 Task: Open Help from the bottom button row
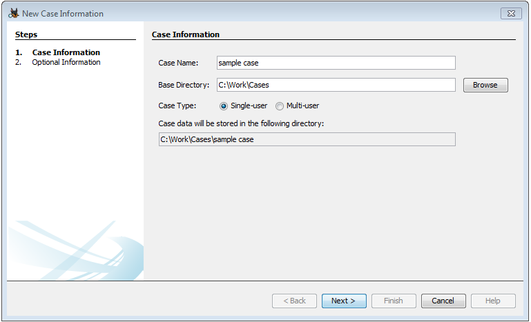coord(493,301)
